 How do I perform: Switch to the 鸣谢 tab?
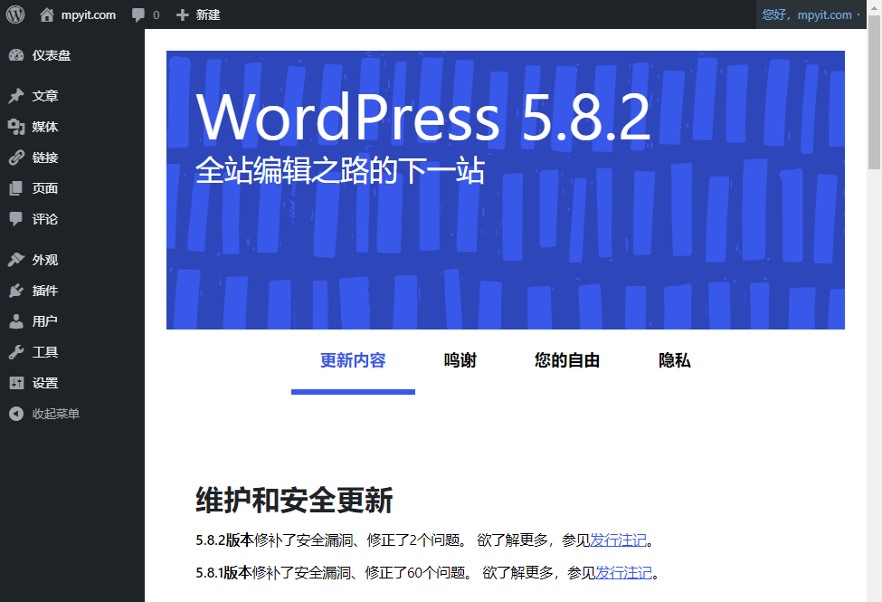click(x=460, y=360)
